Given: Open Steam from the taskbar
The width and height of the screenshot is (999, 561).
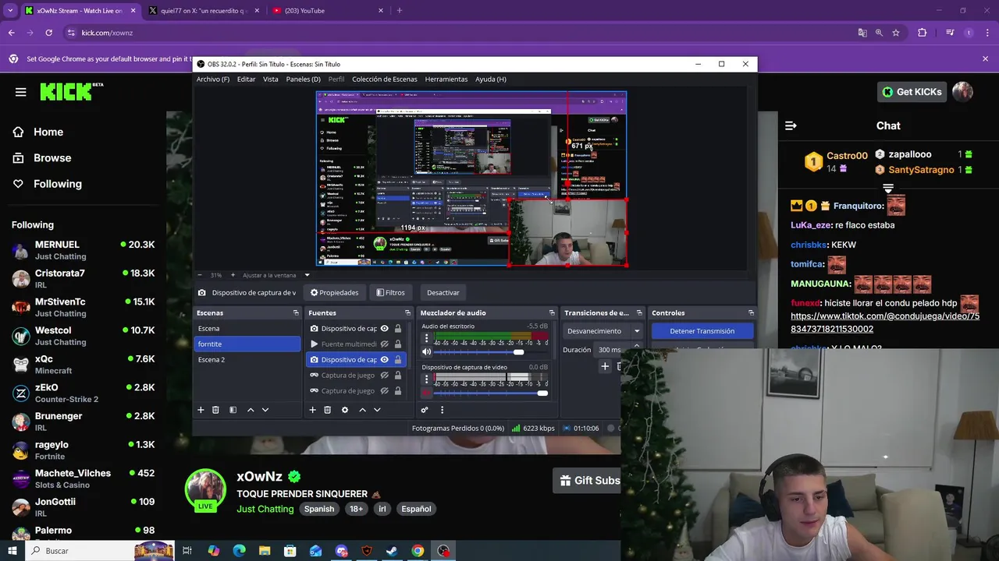Looking at the screenshot, I should coord(392,551).
